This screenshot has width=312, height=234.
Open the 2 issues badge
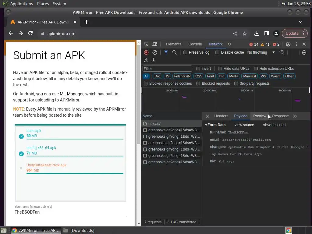click(276, 44)
